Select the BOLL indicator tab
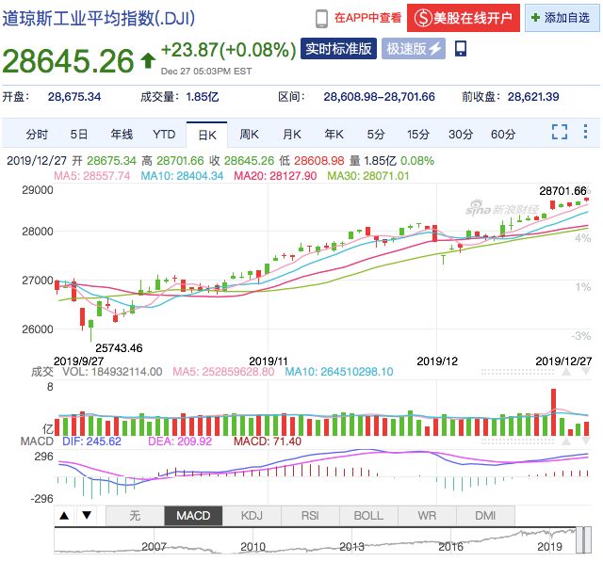This screenshot has width=603, height=562. pos(368,515)
